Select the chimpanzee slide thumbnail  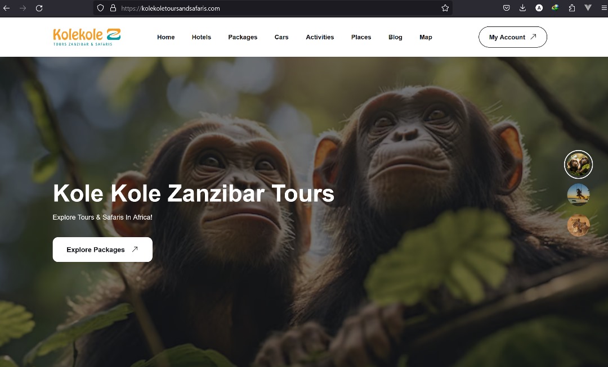click(578, 165)
